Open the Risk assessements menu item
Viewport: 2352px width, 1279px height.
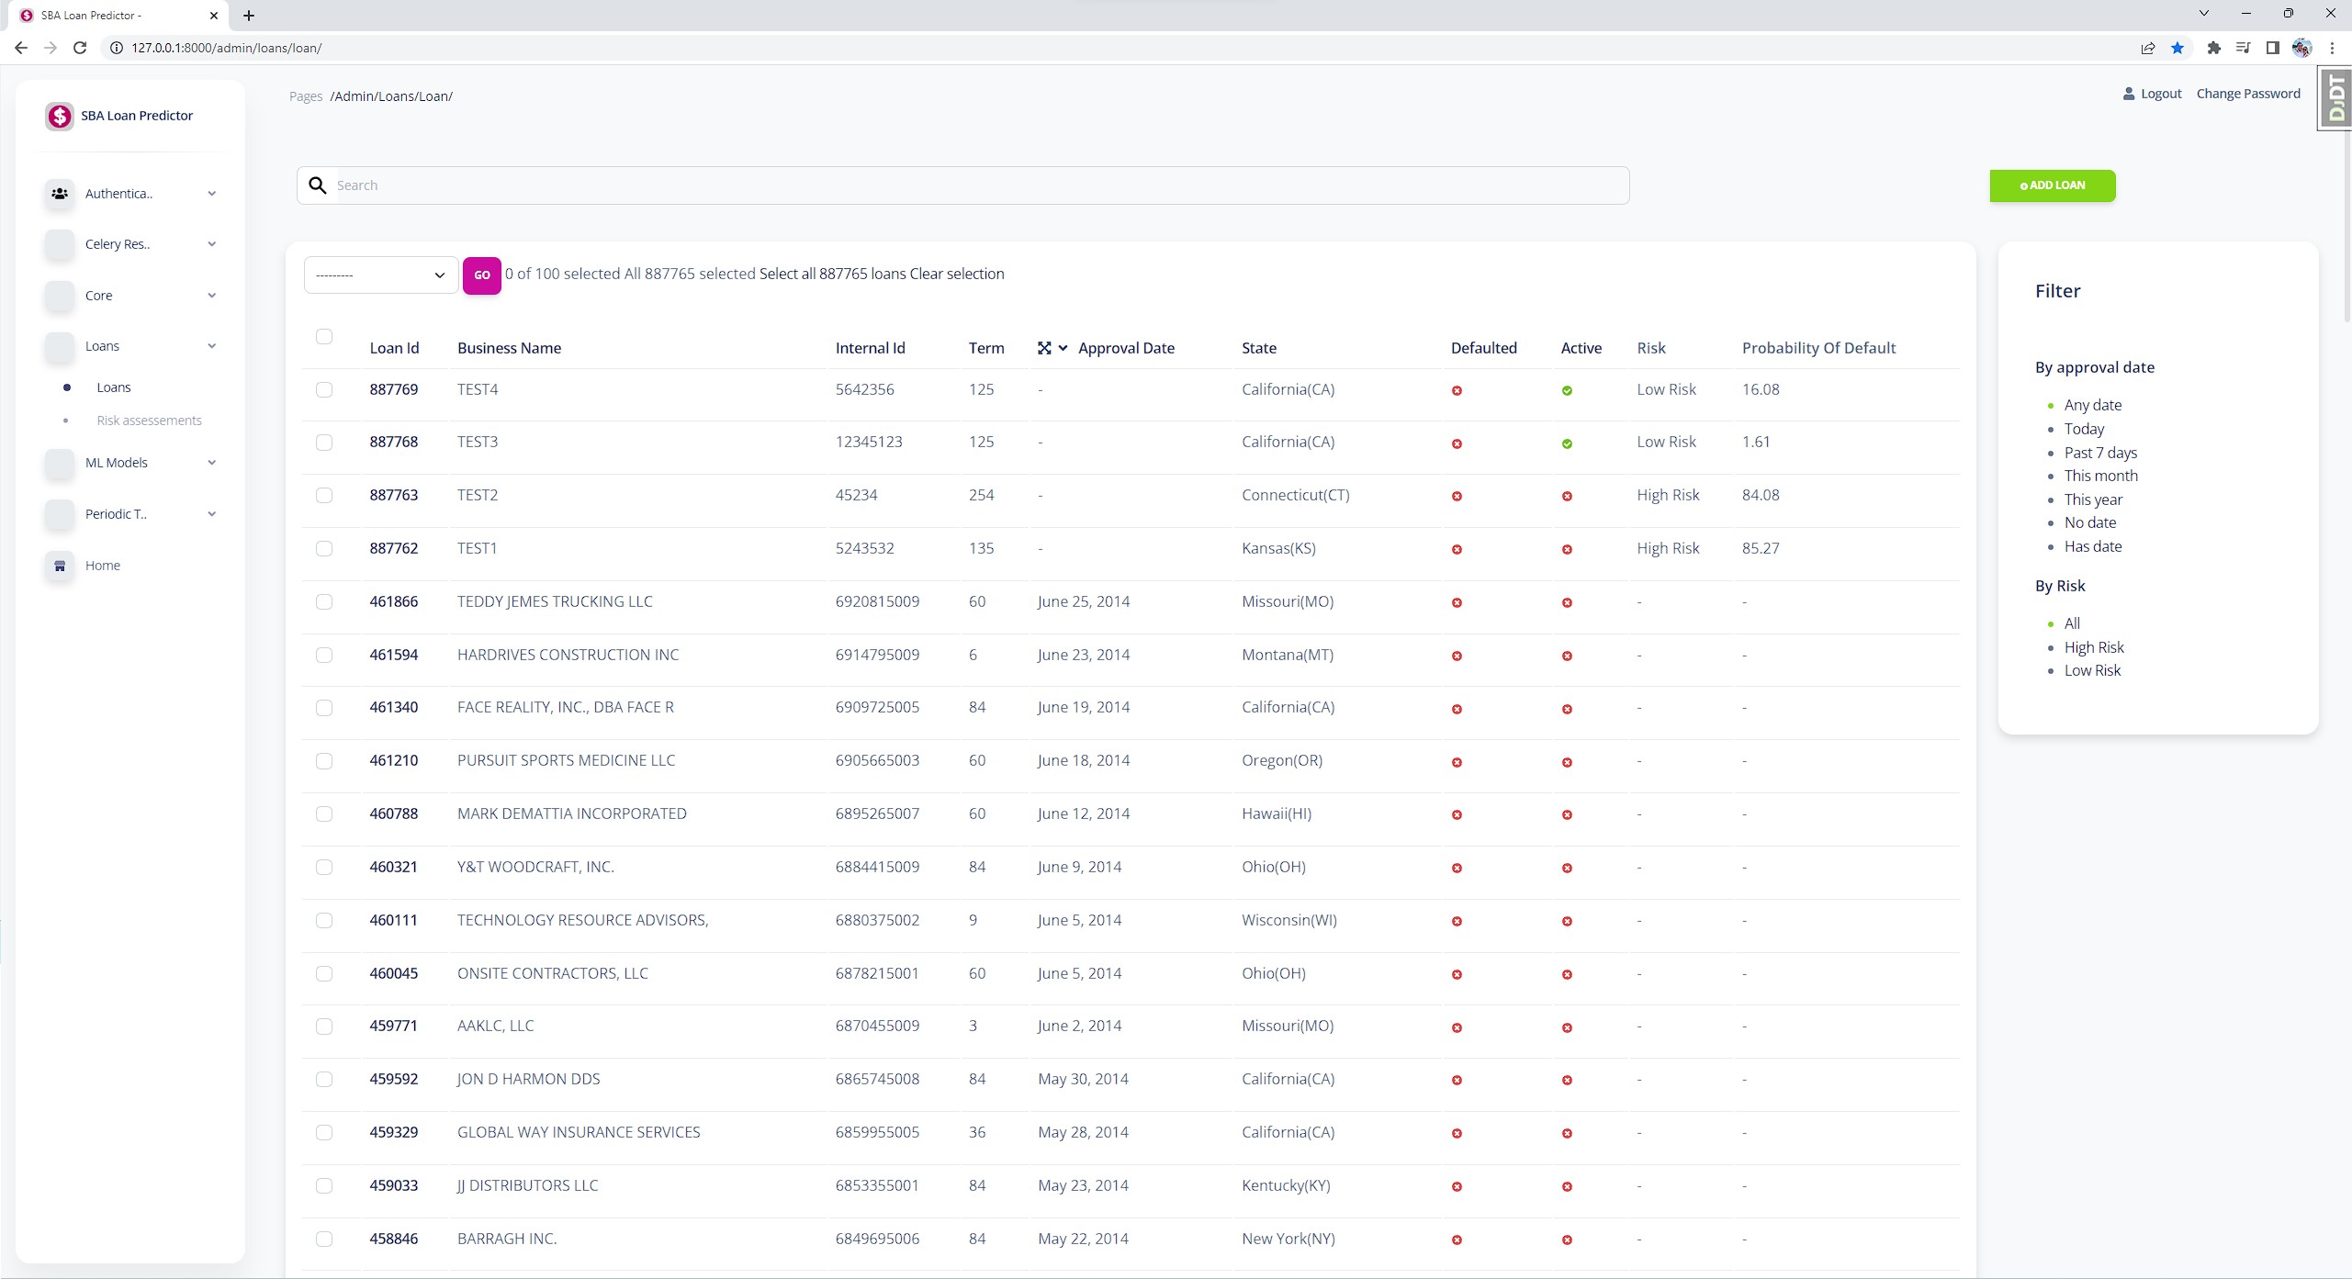[x=149, y=420]
